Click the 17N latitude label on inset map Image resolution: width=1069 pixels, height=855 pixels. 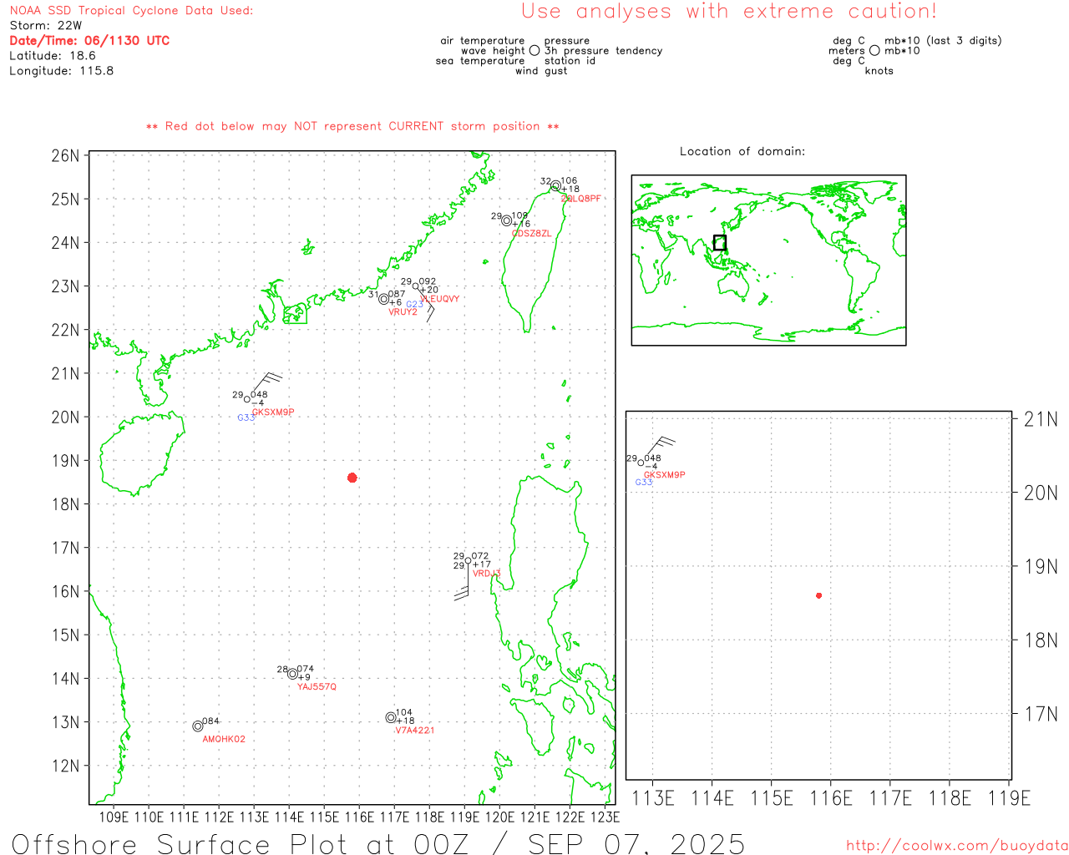[1041, 714]
